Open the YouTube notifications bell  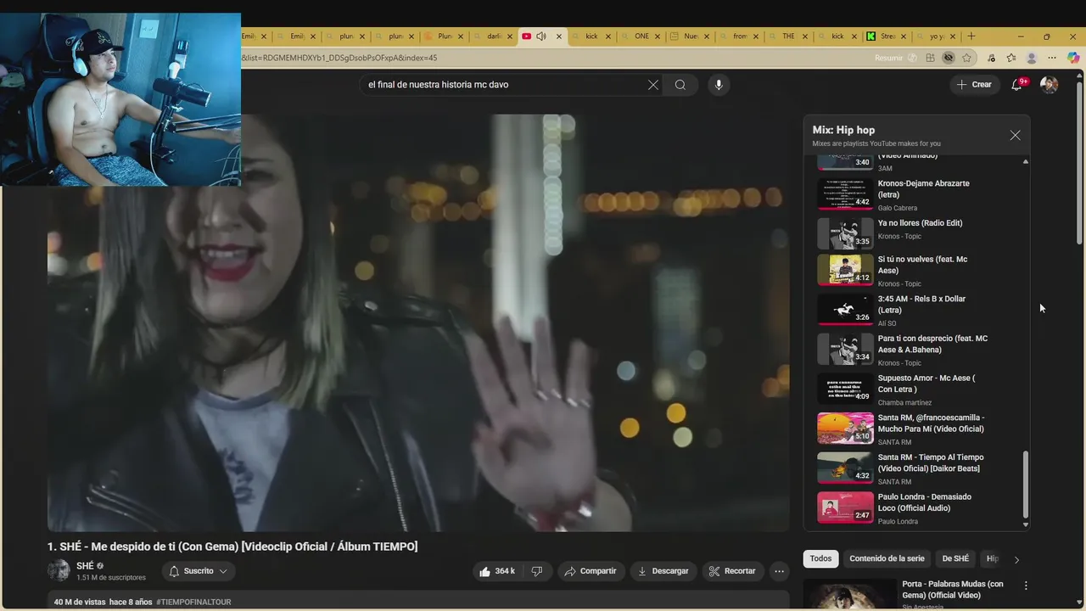point(1016,84)
